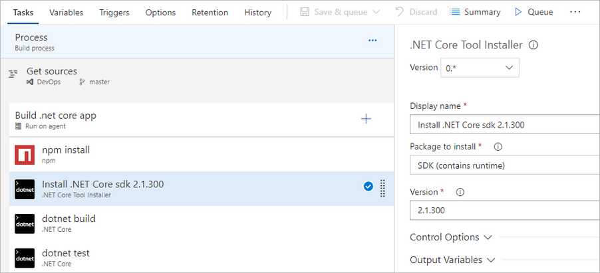Click the Display name input field
Viewport: 600px width, 273px height.
click(505, 125)
